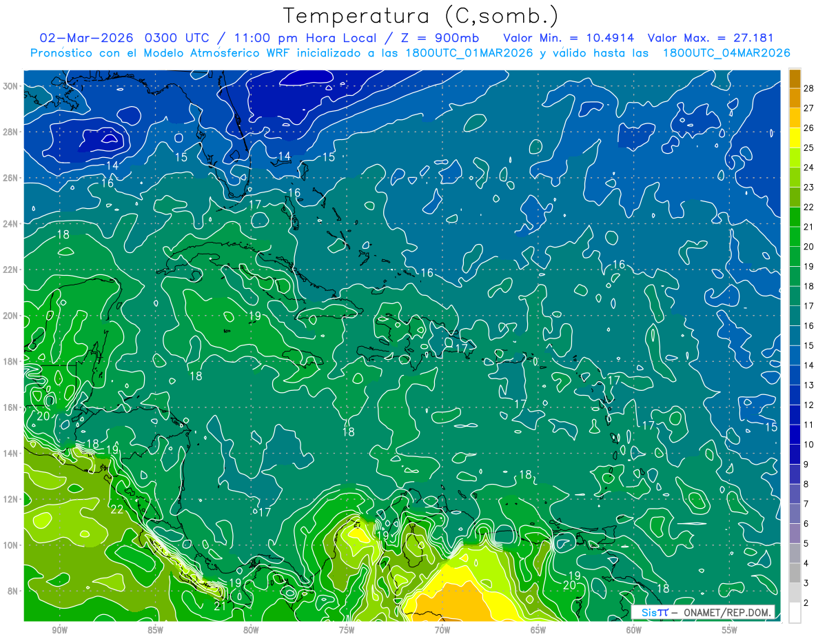Click the dark blue colorbar swatch between 10 and 11
This screenshot has height=639, width=827.
pyautogui.click(x=795, y=434)
